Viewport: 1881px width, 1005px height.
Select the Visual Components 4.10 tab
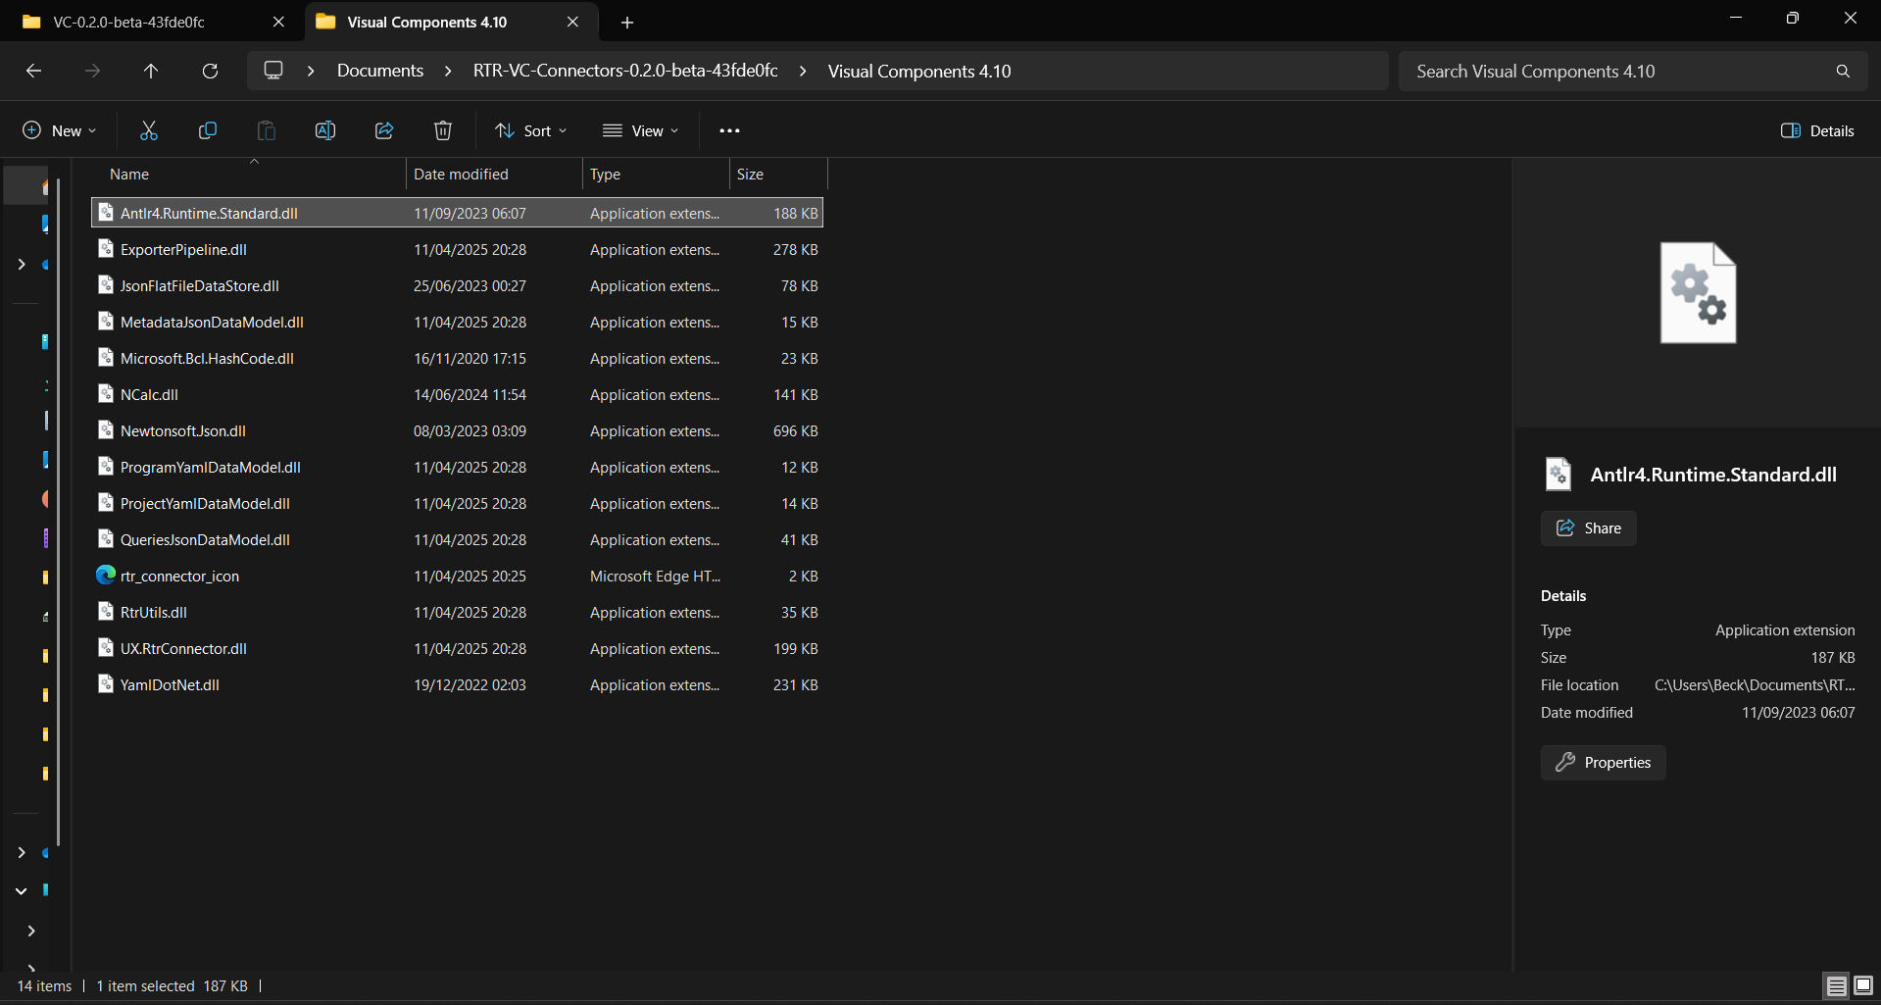coord(426,22)
